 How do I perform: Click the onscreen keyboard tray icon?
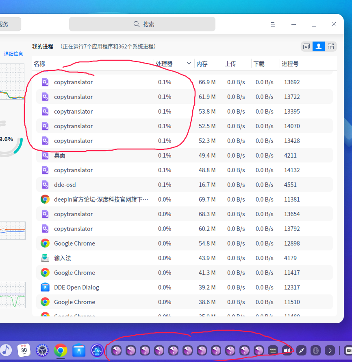pos(273,351)
